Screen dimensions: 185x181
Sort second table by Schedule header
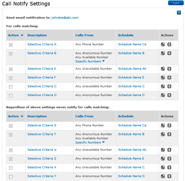126,116
